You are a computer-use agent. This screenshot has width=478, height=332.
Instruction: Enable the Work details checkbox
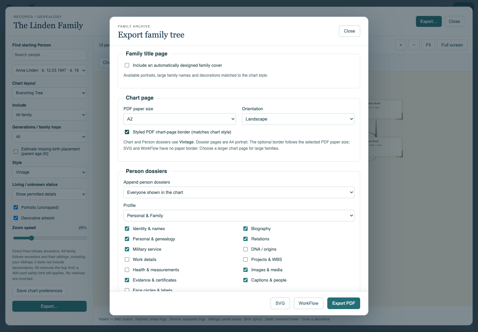pyautogui.click(x=127, y=260)
